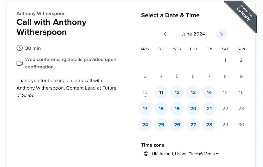Select June 17 from the calendar
This screenshot has height=167, width=263.
(x=145, y=108)
